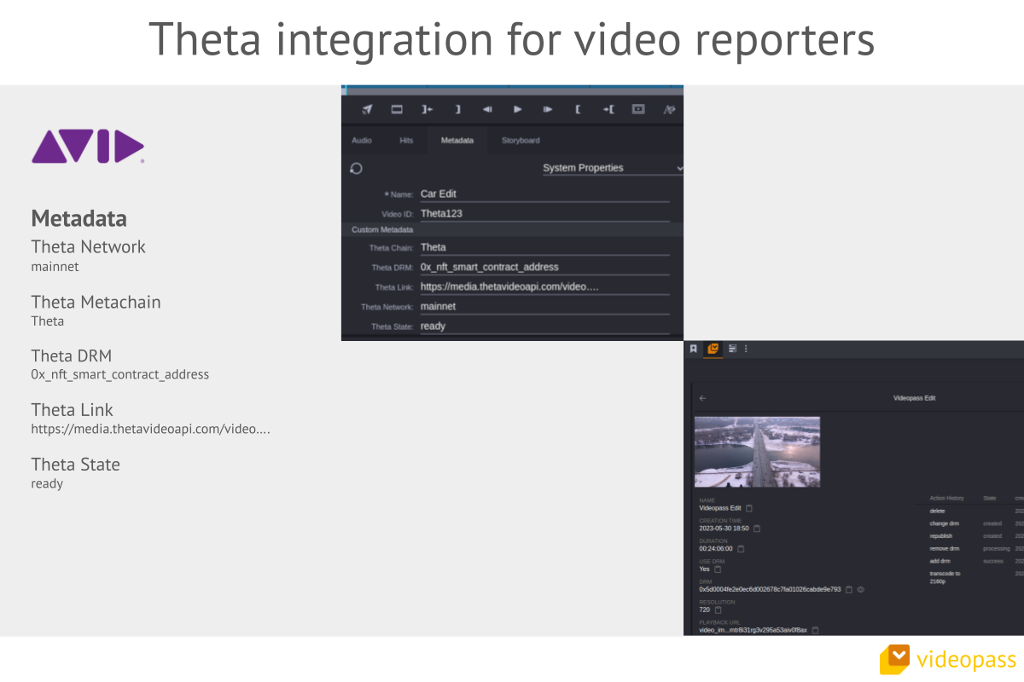This screenshot has height=682, width=1024.
Task: Click the Avid logo on the slide
Action: tap(88, 147)
